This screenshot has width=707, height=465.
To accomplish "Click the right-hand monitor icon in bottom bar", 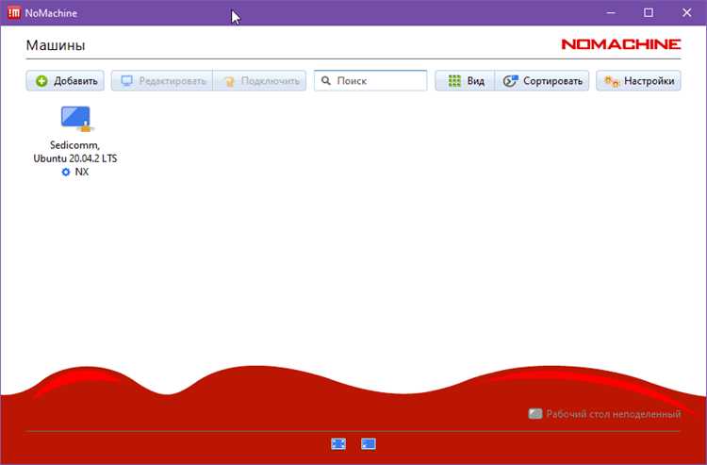I will pos(369,444).
